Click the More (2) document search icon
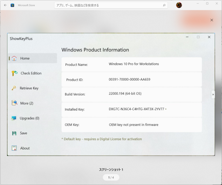222x185 pixels. point(14,103)
